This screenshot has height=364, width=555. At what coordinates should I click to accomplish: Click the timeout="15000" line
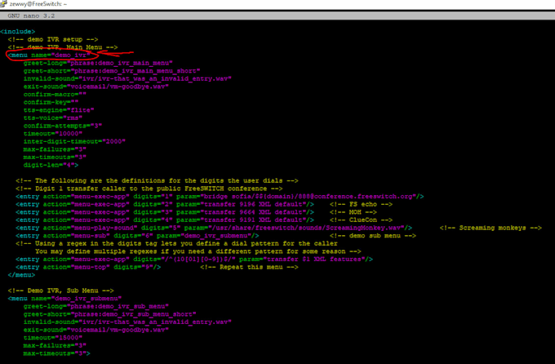click(53, 338)
